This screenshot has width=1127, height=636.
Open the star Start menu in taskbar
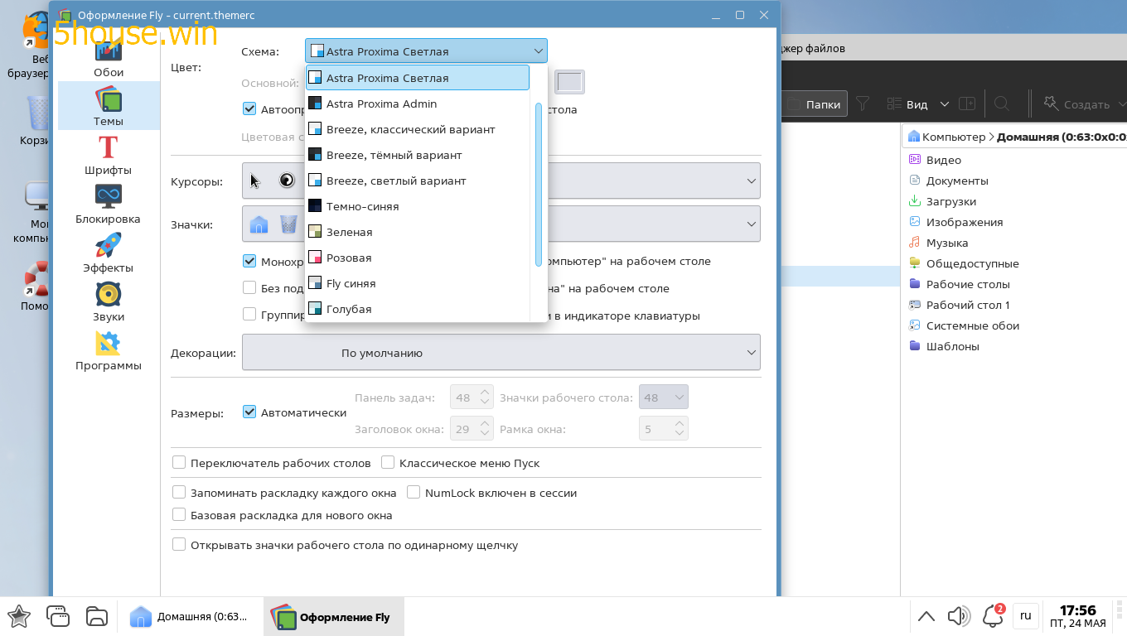coord(18,616)
